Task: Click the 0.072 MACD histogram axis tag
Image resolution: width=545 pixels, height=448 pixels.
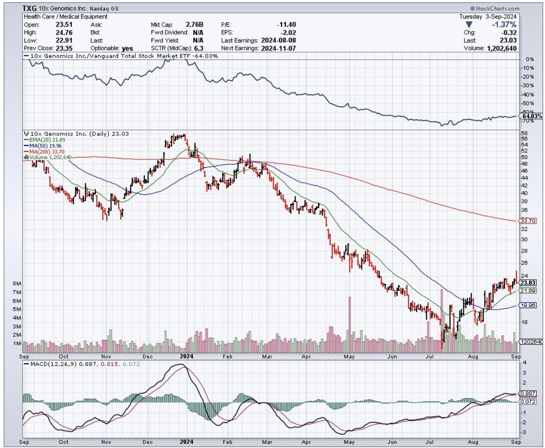Action: tap(527, 402)
